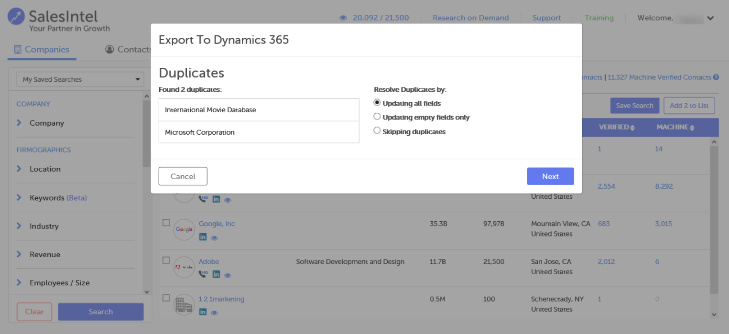
Task: Open the Welcome user menu arrow
Action: (710, 19)
